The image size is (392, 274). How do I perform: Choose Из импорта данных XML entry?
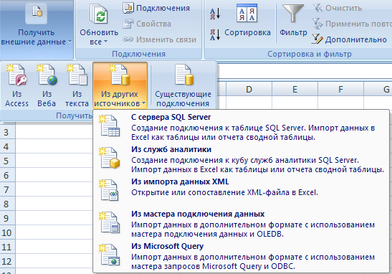coord(241,192)
